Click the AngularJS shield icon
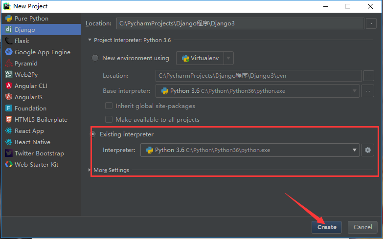Image resolution: width=383 pixels, height=239 pixels. [x=9, y=97]
